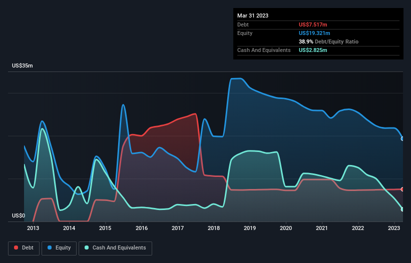Click the 2013 x-axis label
Viewport: 411px width, 263px height.
33,228
